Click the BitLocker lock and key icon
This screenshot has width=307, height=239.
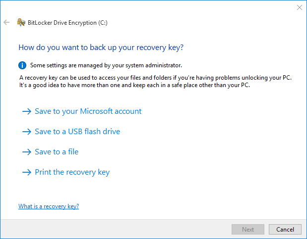(21, 22)
